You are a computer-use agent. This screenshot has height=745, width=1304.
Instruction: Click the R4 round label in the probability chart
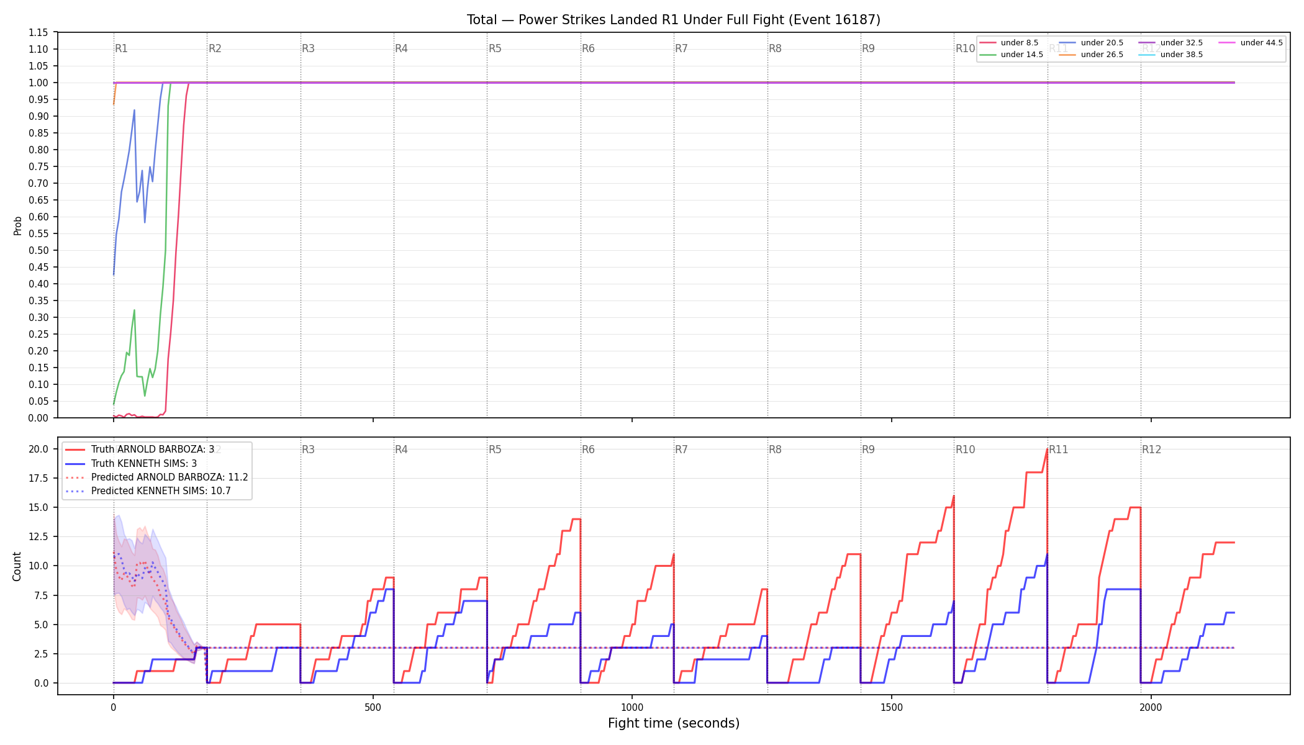pos(402,48)
